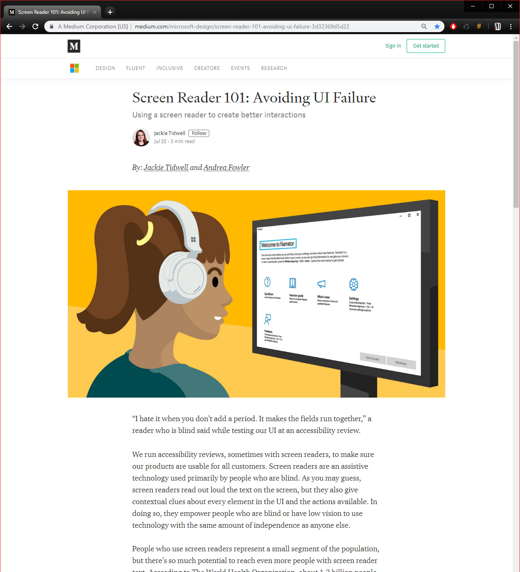This screenshot has height=572, width=520.
Task: Open the zoom magnifier icon in address bar
Action: (x=424, y=26)
